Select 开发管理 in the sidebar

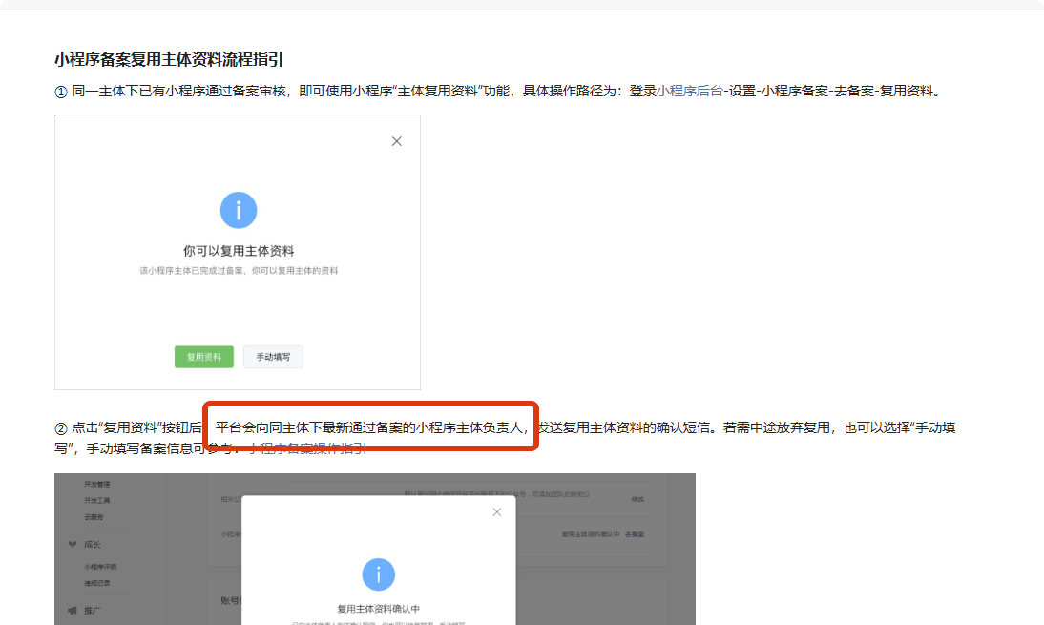97,485
